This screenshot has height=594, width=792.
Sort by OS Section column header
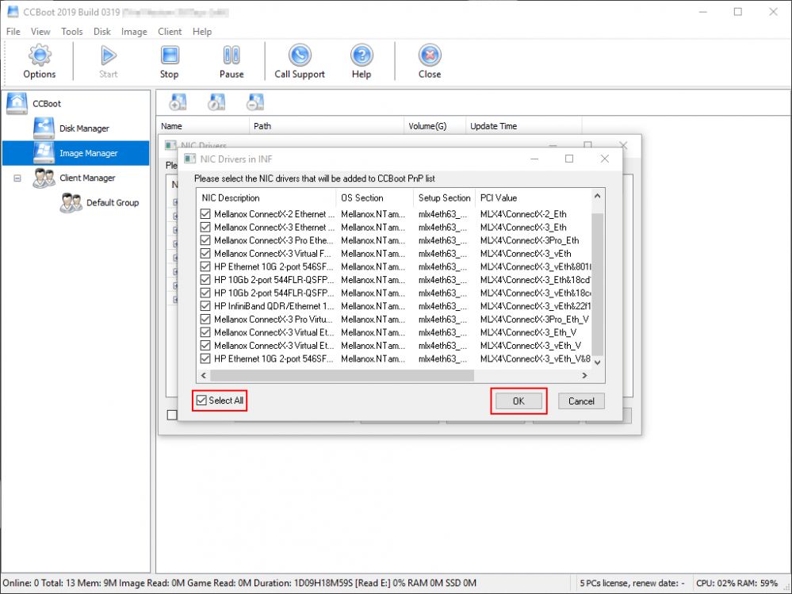pos(375,198)
